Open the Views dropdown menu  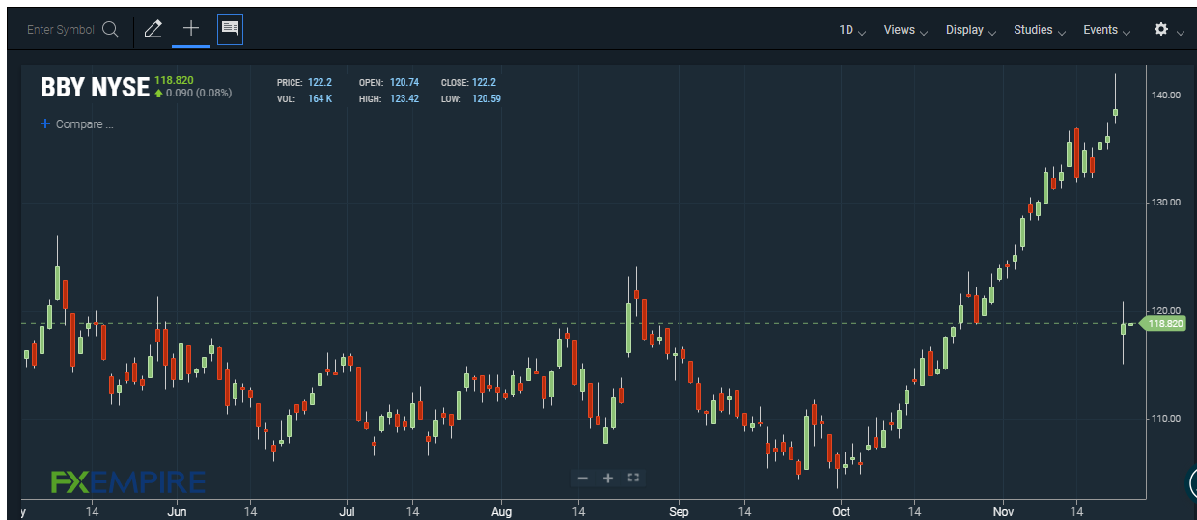click(905, 30)
